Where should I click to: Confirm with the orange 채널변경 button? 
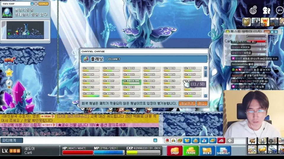[187, 103]
